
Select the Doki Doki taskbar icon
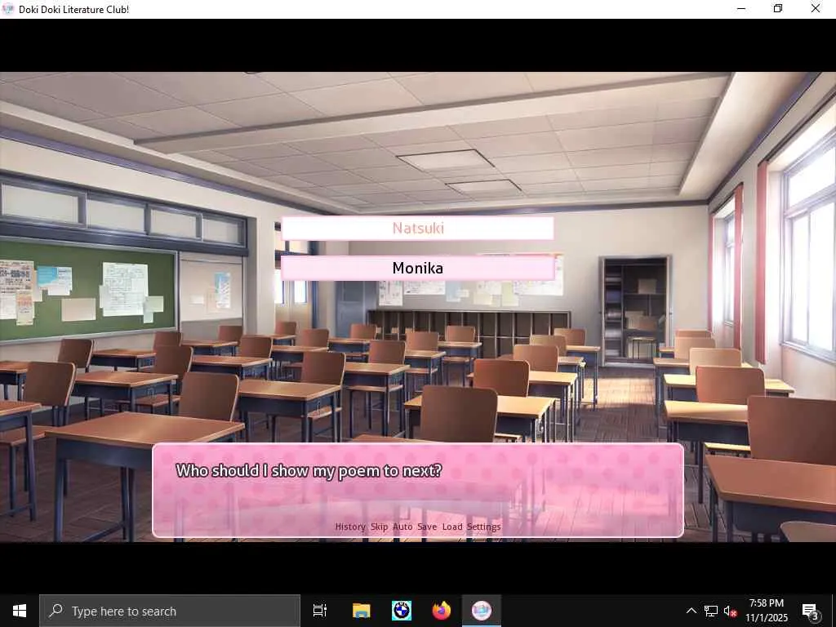pyautogui.click(x=482, y=611)
